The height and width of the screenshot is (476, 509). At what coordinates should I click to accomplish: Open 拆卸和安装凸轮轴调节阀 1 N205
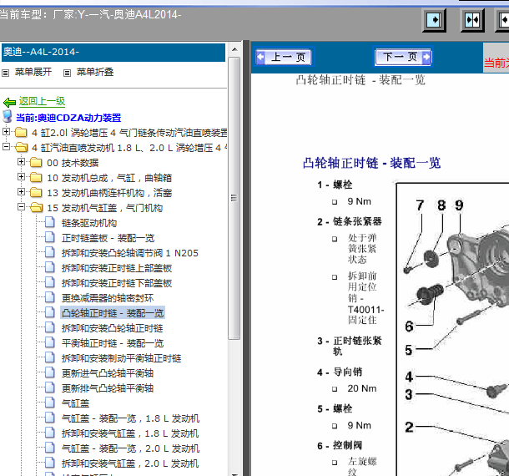(130, 253)
